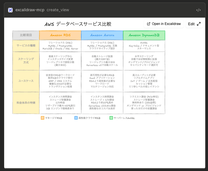This screenshot has height=171, width=208.
Task: Click the ユースケース row label
Action: coord(26,81)
